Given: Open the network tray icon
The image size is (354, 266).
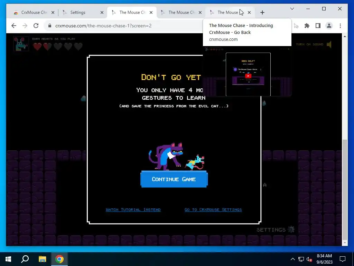Looking at the screenshot, I should (301, 259).
